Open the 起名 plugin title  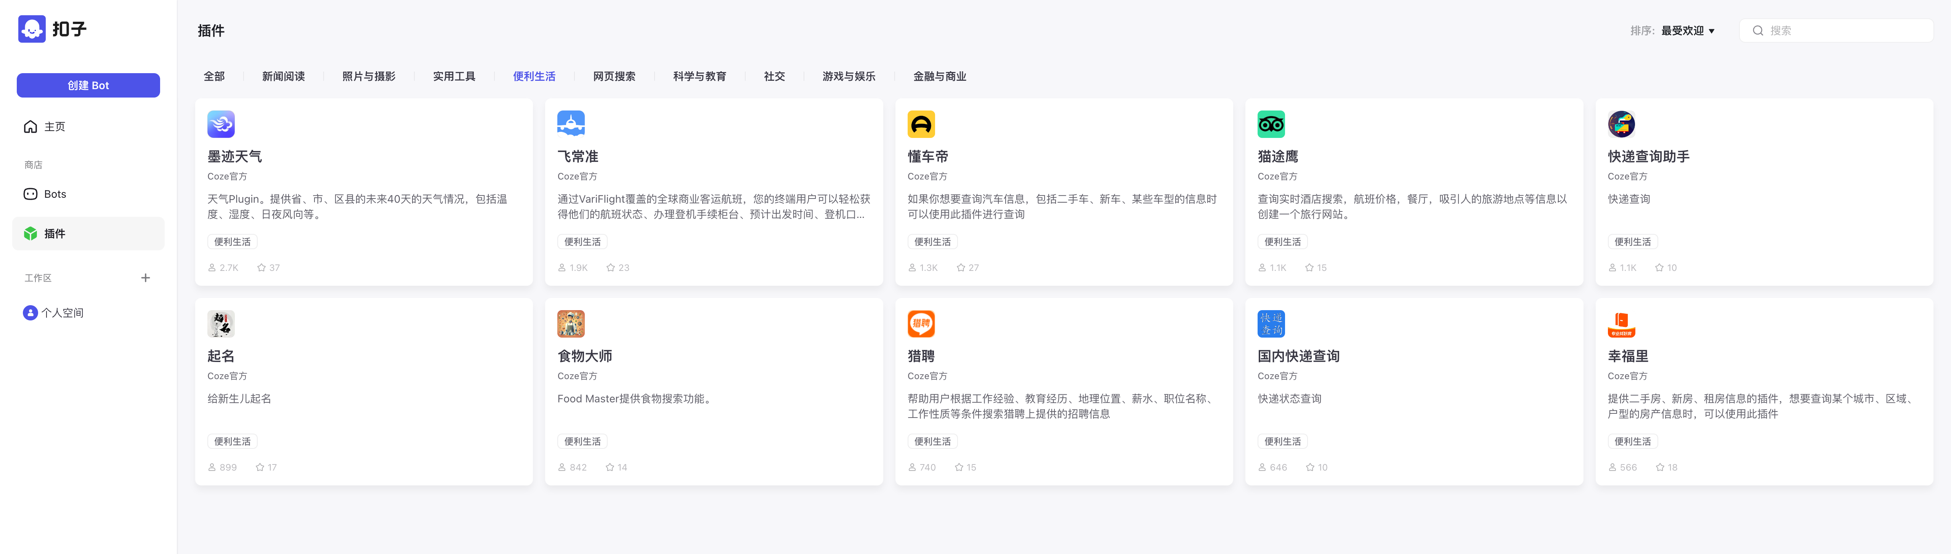pos(221,357)
